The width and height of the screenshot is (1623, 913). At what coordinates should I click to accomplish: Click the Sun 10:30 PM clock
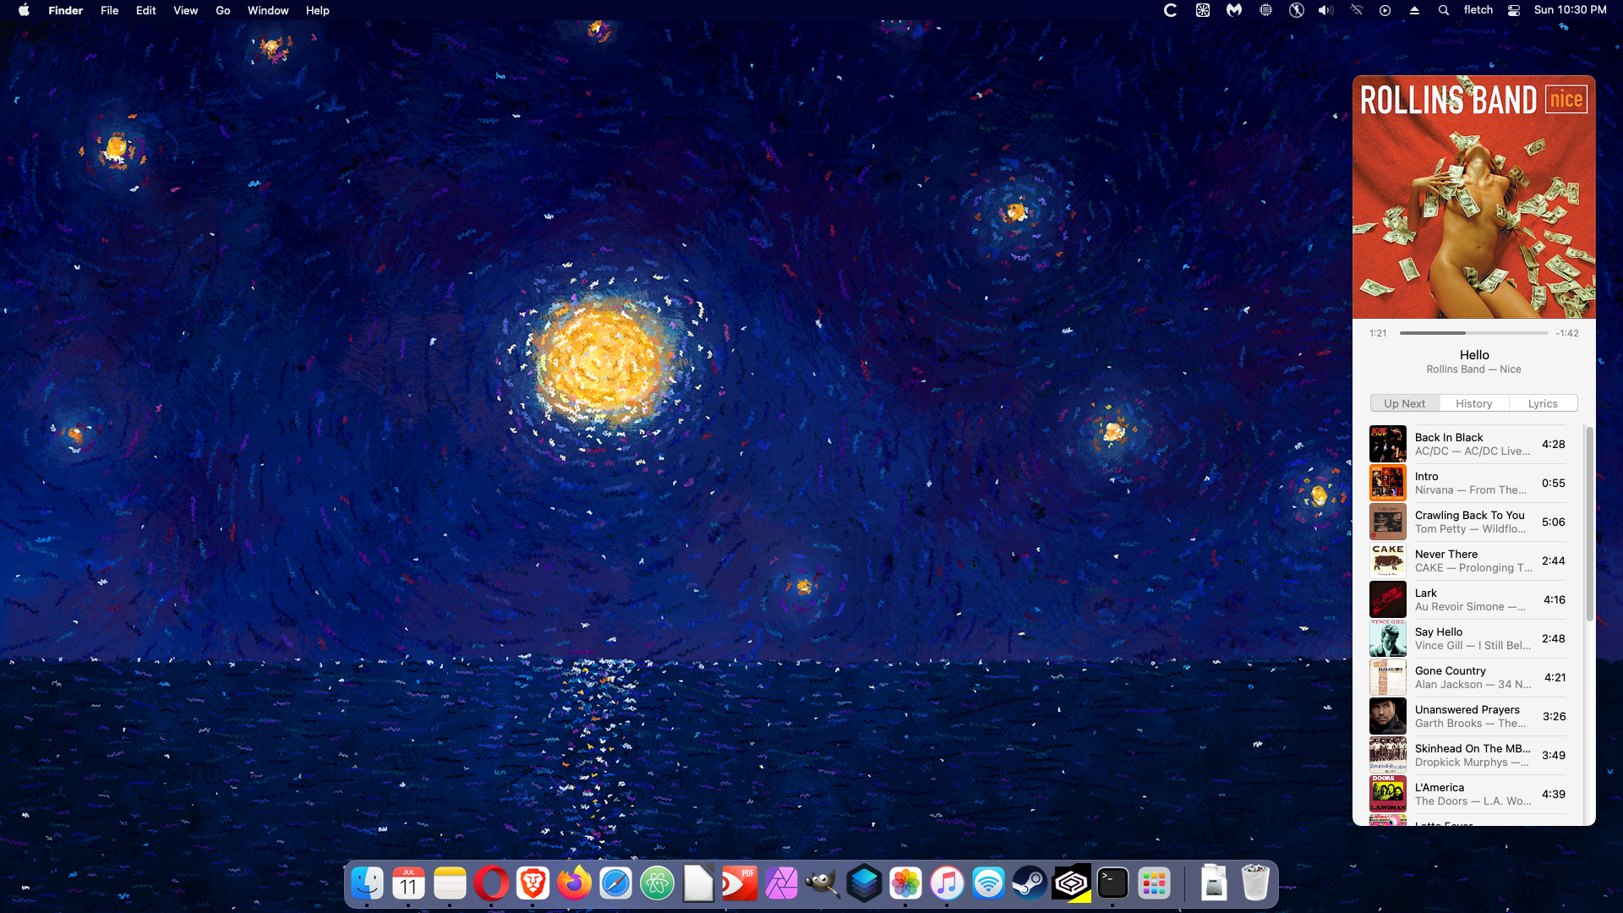(1571, 10)
